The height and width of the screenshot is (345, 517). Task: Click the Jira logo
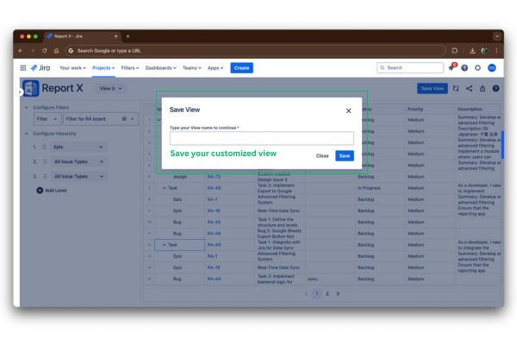pos(40,68)
